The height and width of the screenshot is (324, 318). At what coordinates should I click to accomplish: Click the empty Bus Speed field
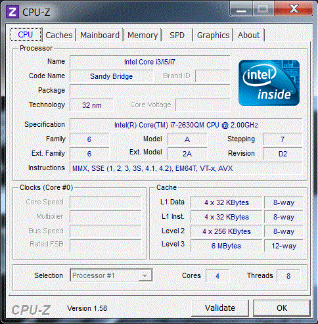pos(106,231)
